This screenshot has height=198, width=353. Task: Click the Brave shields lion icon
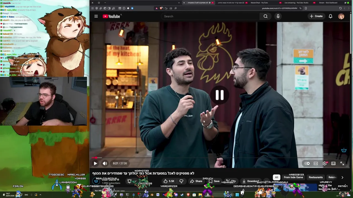pyautogui.click(x=161, y=8)
